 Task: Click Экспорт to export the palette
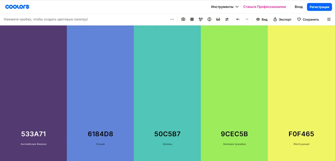(x=282, y=19)
